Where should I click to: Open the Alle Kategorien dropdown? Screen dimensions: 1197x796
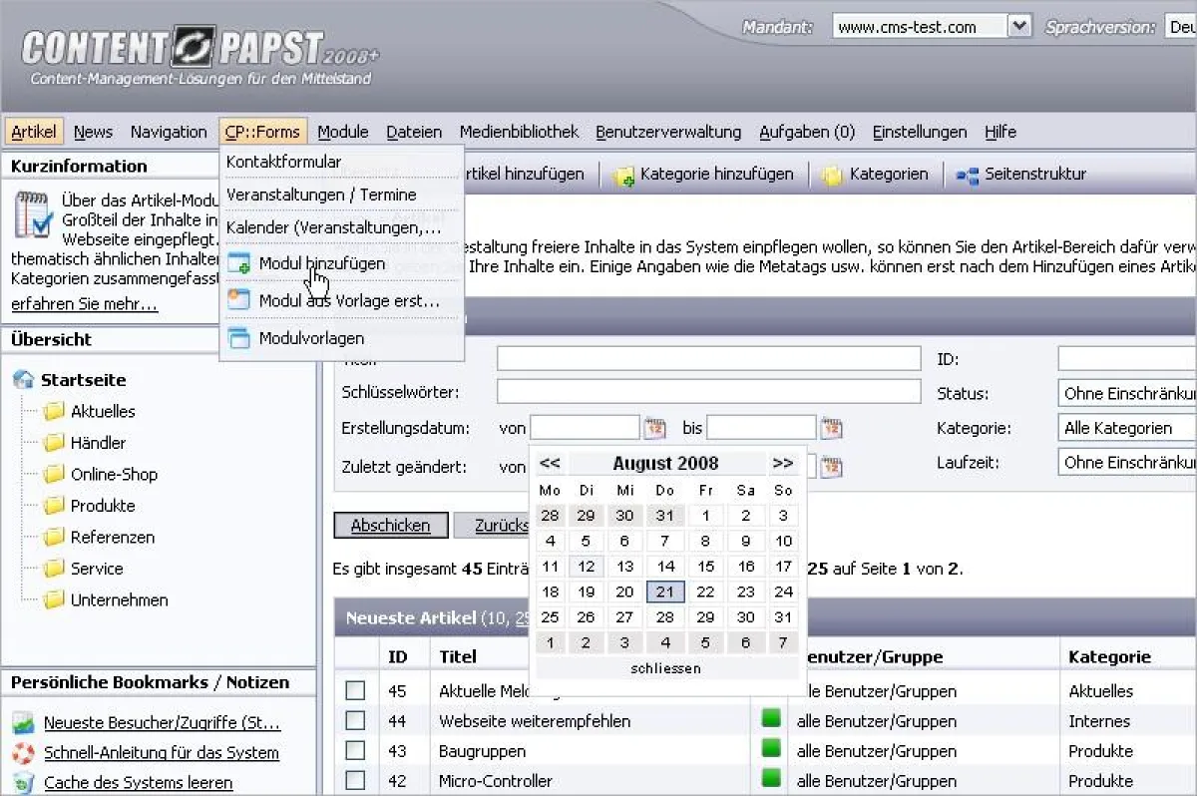[x=1125, y=427]
